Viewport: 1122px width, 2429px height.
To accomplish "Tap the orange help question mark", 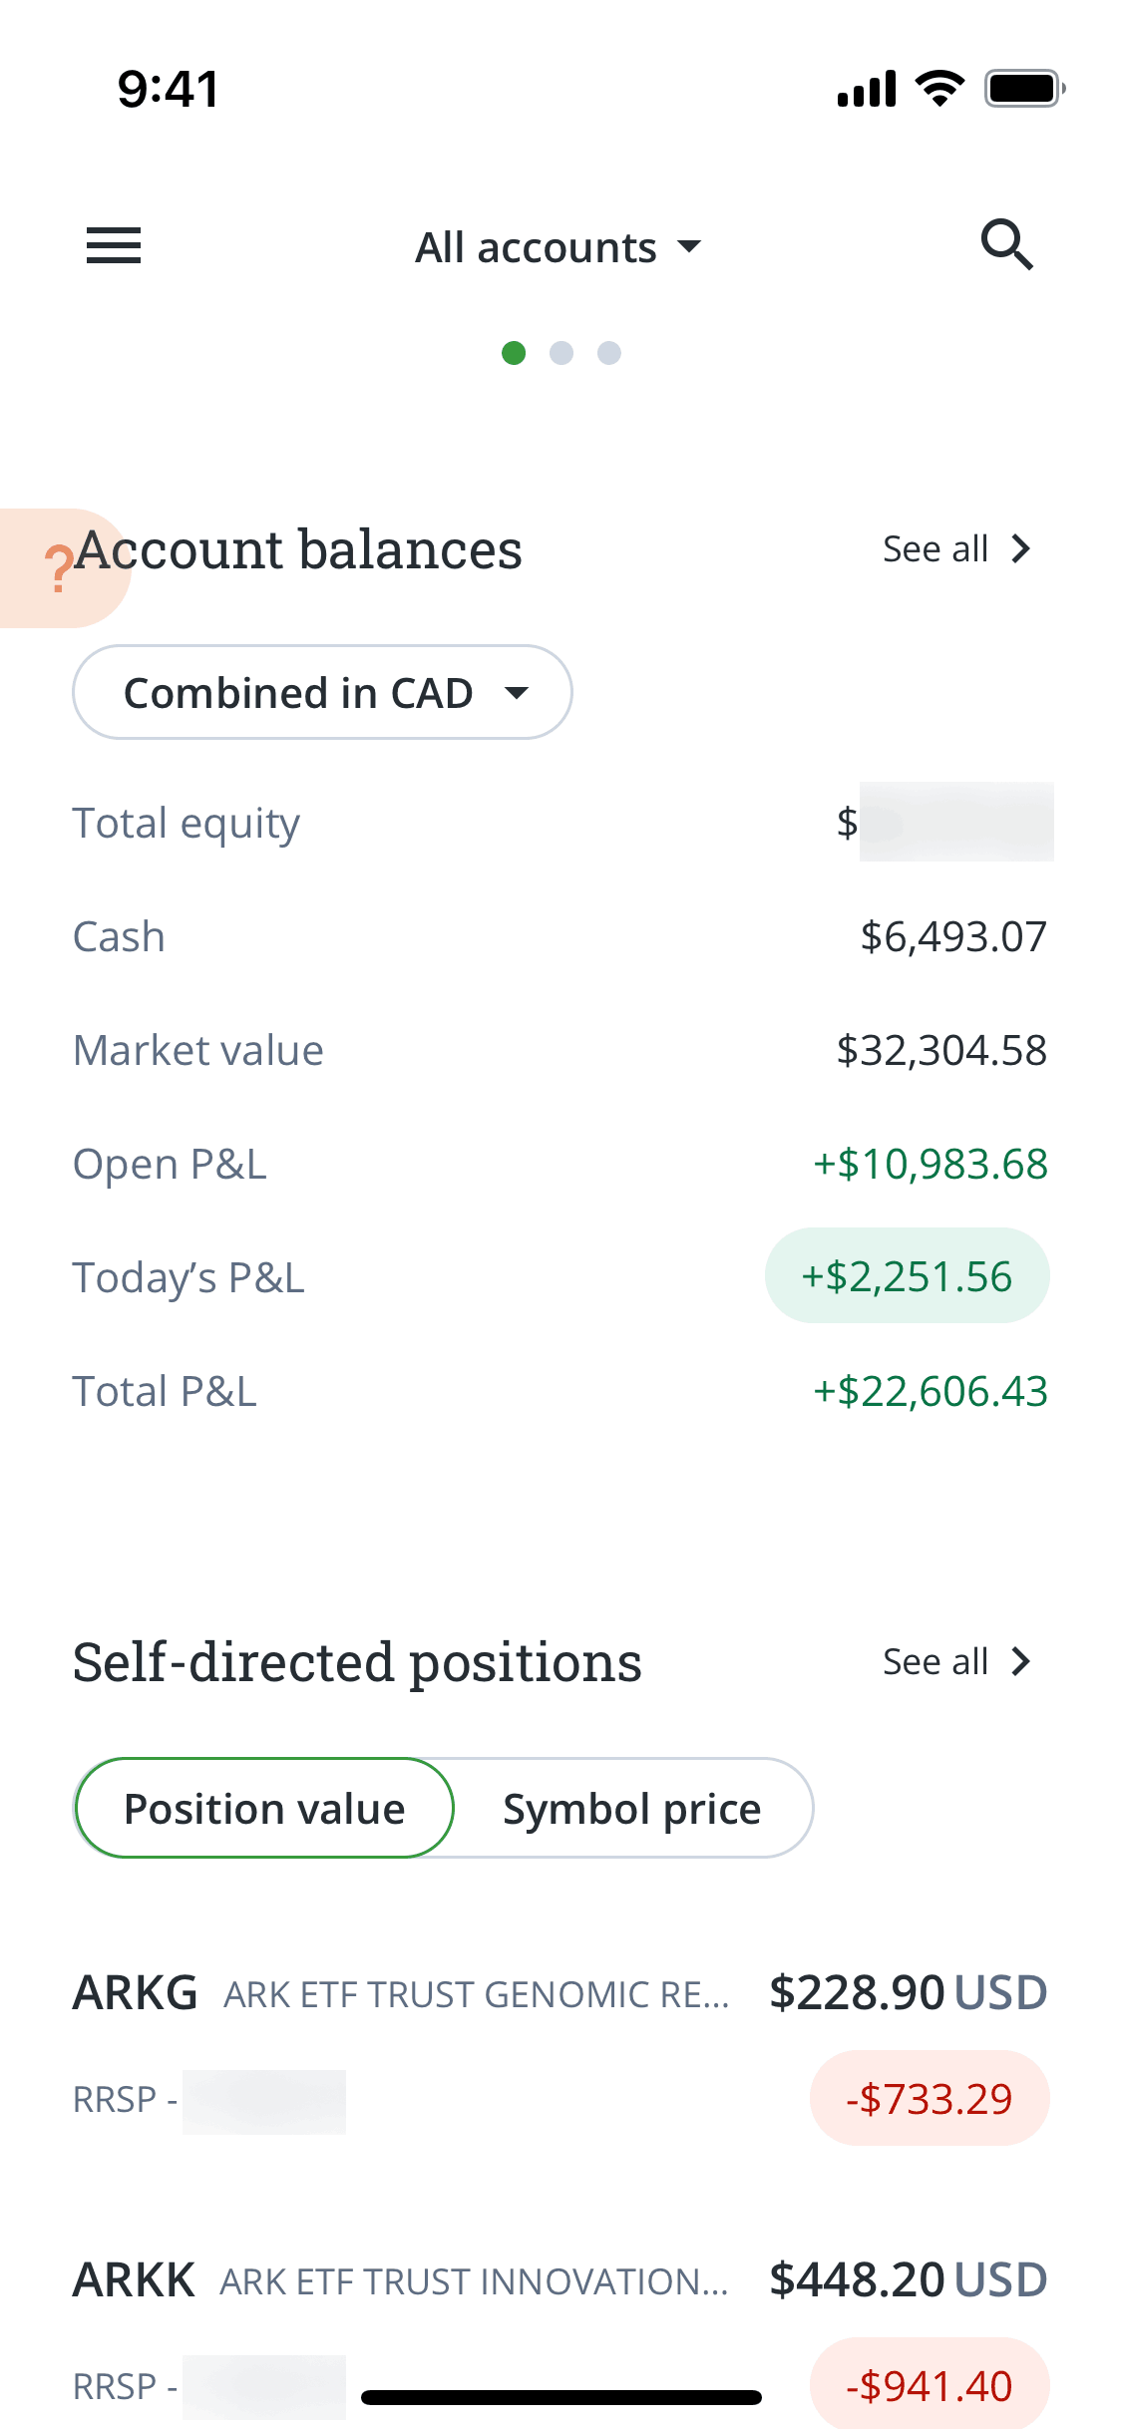I will (58, 569).
